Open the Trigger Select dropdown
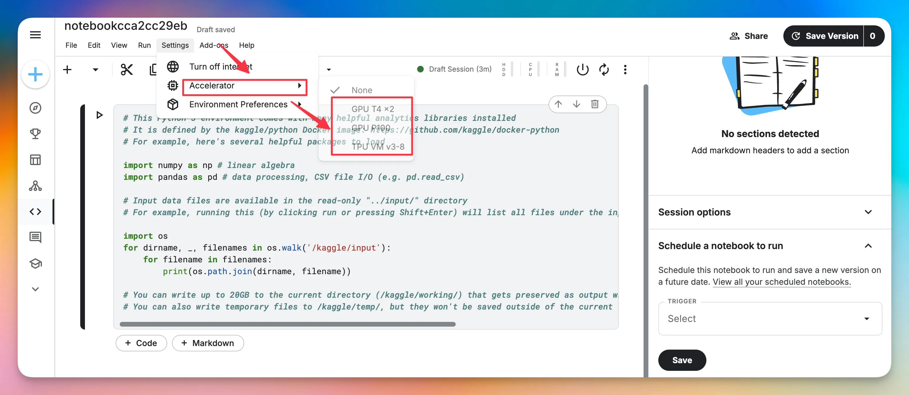 [769, 318]
